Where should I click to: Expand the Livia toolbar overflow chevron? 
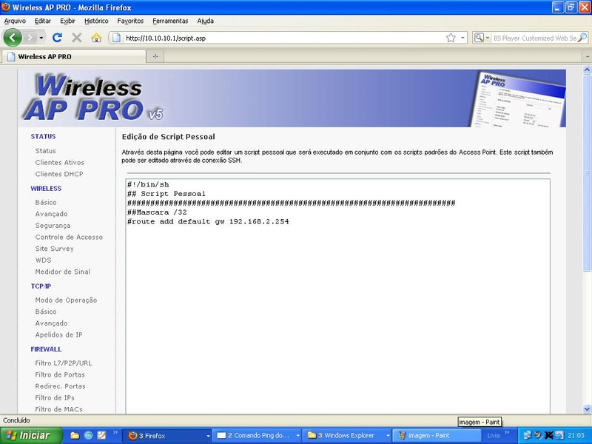click(507, 432)
